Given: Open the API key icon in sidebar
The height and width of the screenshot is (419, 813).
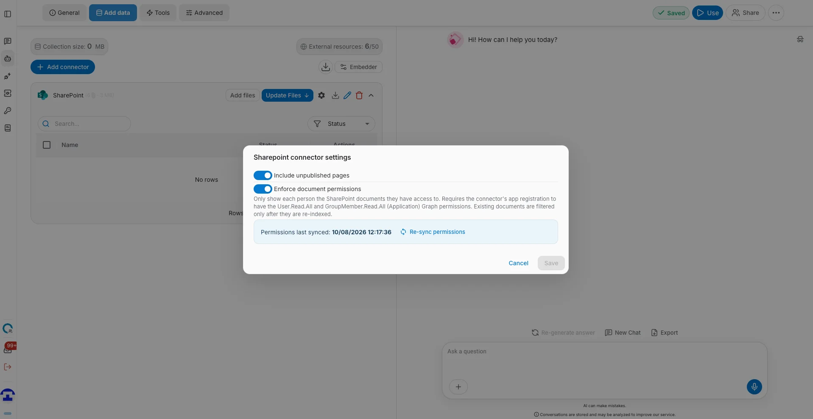Looking at the screenshot, I should pos(8,111).
